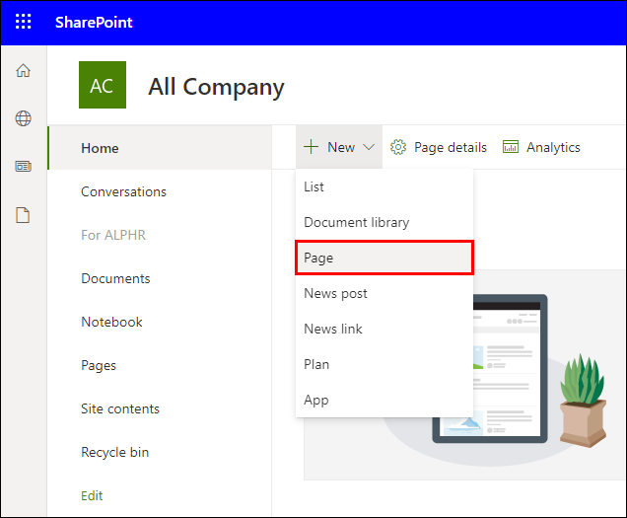Image resolution: width=627 pixels, height=518 pixels.
Task: Open Home in site navigation
Action: pos(160,148)
